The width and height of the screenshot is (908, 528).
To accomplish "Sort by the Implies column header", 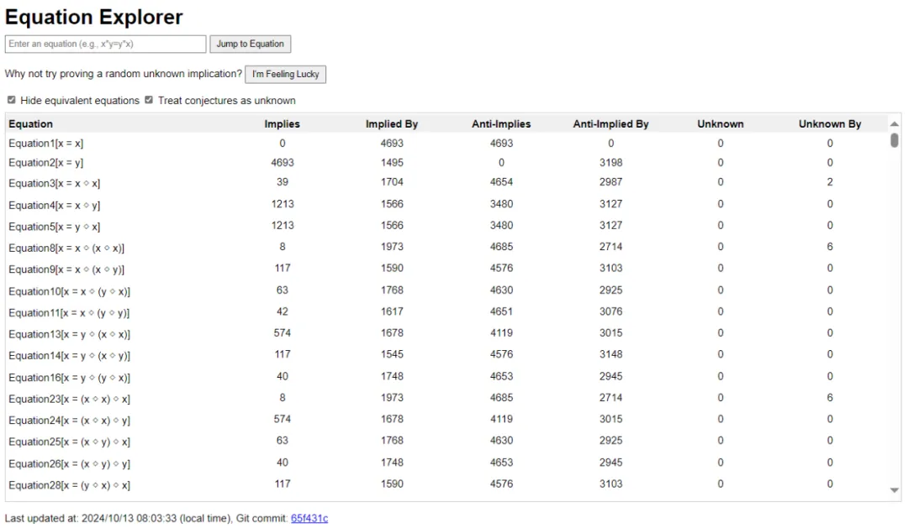I will [282, 123].
